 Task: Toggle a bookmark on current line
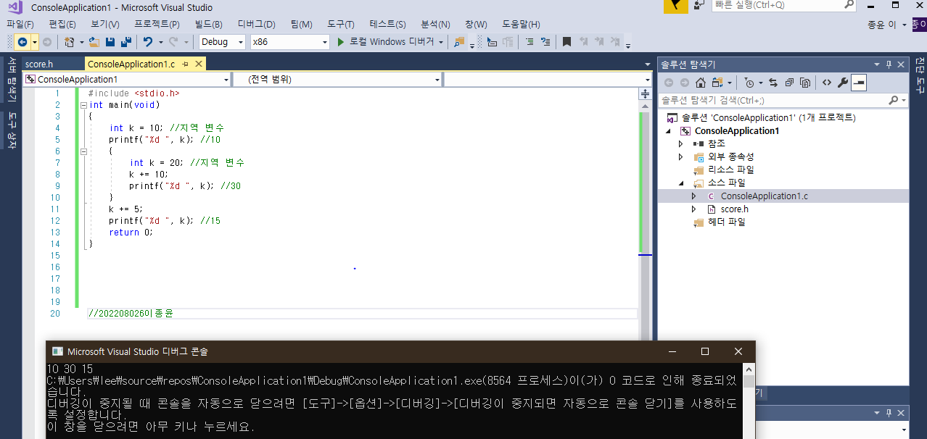567,42
